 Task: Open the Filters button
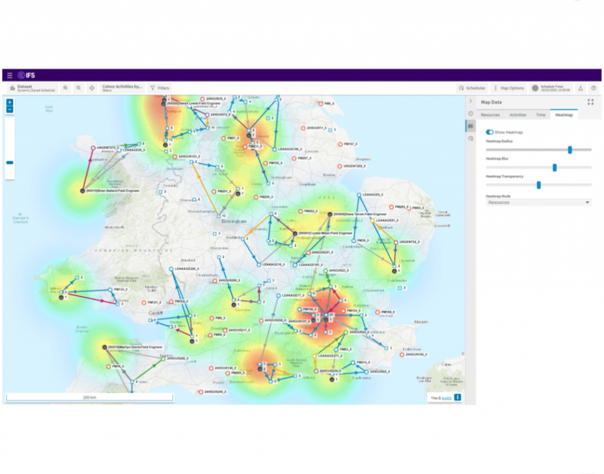tap(159, 88)
